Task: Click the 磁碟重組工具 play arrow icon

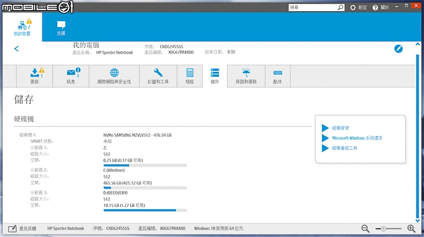Action: point(325,148)
